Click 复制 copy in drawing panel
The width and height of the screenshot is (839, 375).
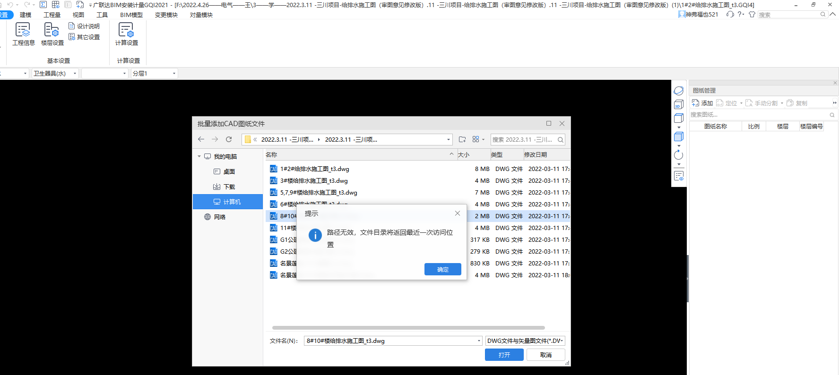coord(797,103)
